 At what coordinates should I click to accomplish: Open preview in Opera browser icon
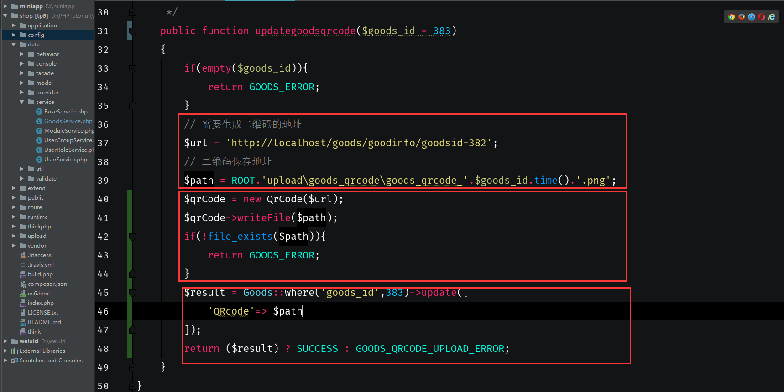click(x=762, y=17)
